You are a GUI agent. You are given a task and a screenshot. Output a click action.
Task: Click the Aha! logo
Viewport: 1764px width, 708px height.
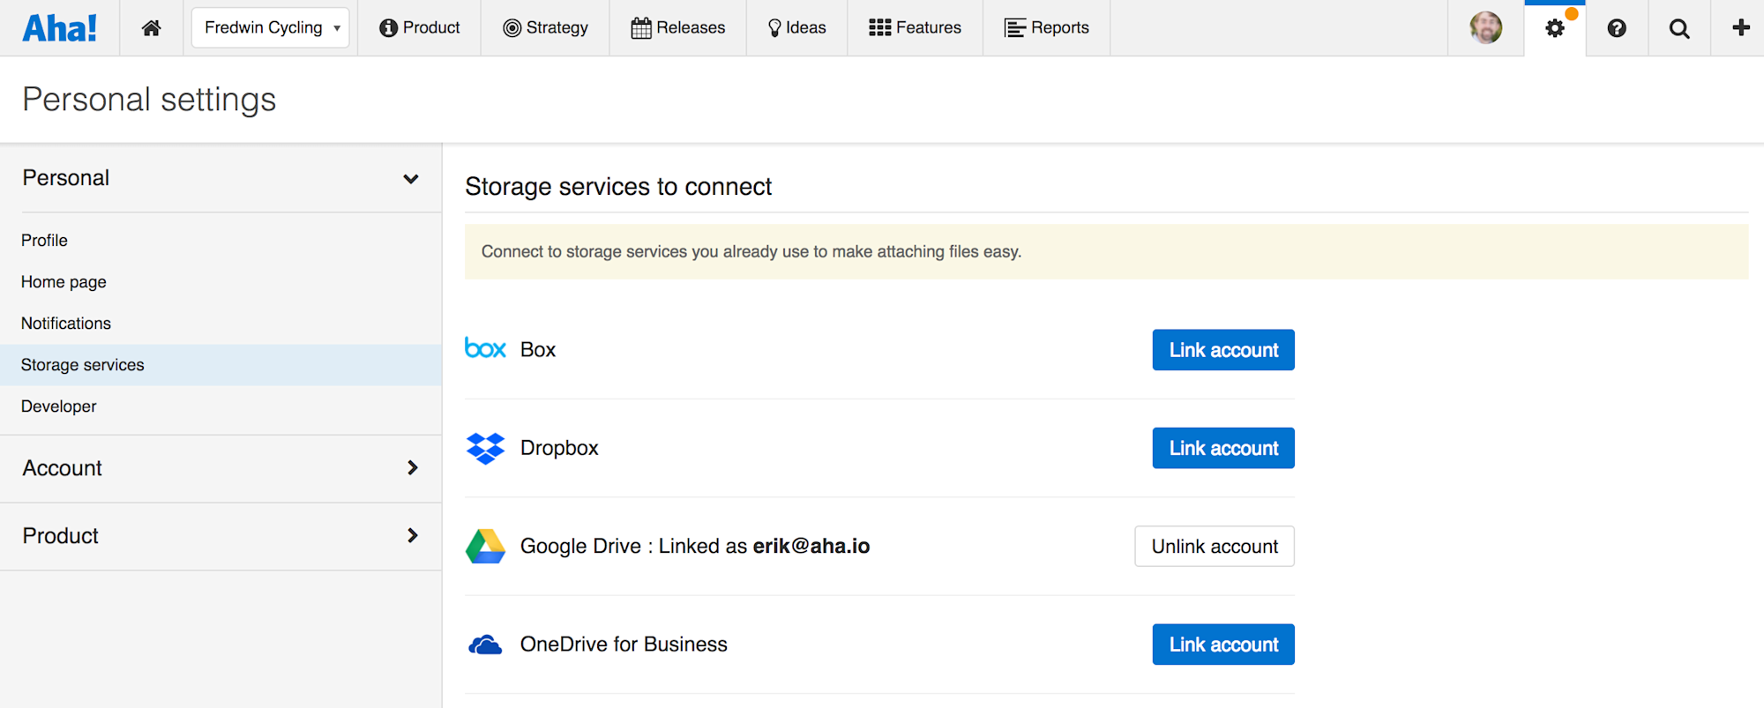click(60, 28)
